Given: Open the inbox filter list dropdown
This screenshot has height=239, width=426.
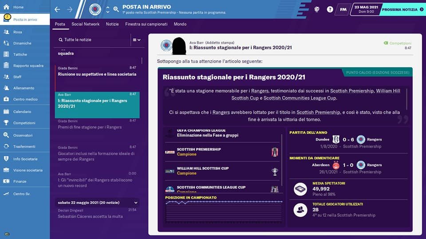Looking at the screenshot, I should 136,40.
